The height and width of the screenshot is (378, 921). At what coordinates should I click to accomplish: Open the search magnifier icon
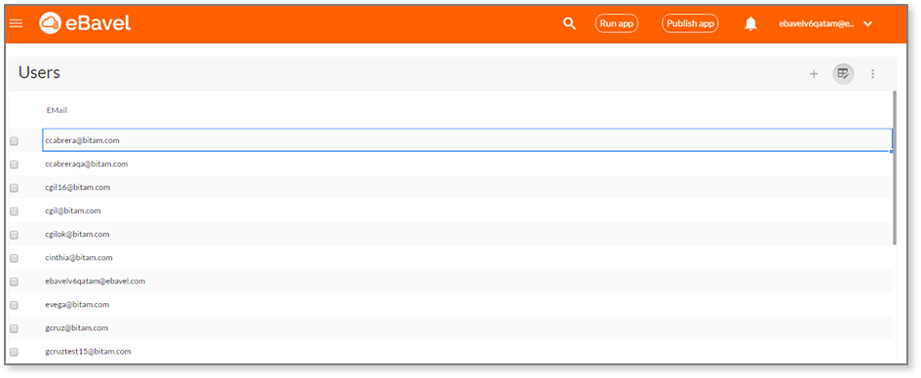coord(569,23)
